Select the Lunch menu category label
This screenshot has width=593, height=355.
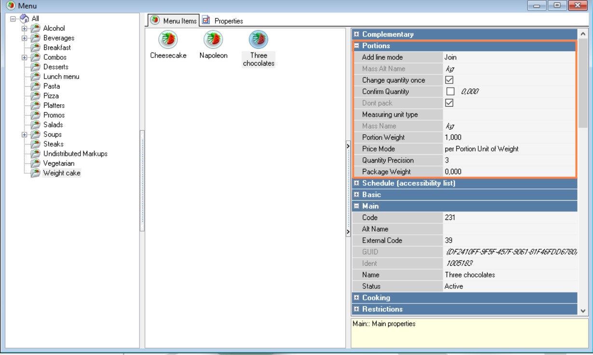click(x=61, y=77)
